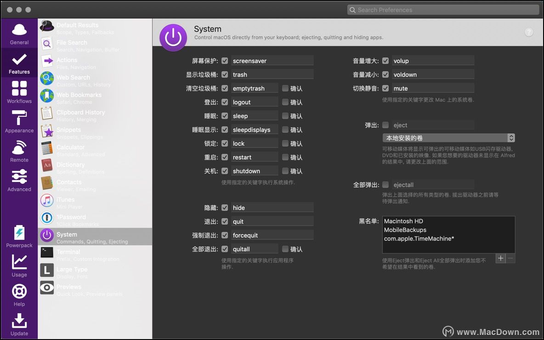The width and height of the screenshot is (544, 340).
Task: Select Snippets feature
Action: click(95, 132)
